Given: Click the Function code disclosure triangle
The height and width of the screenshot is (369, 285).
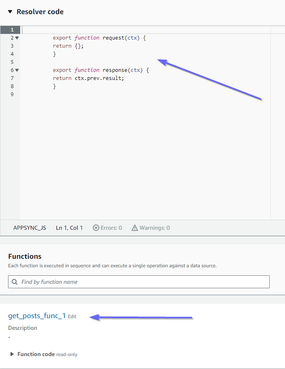Looking at the screenshot, I should click(x=11, y=354).
